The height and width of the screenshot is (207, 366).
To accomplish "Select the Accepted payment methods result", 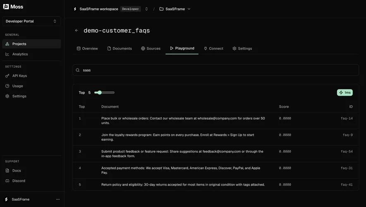I will [216, 170].
